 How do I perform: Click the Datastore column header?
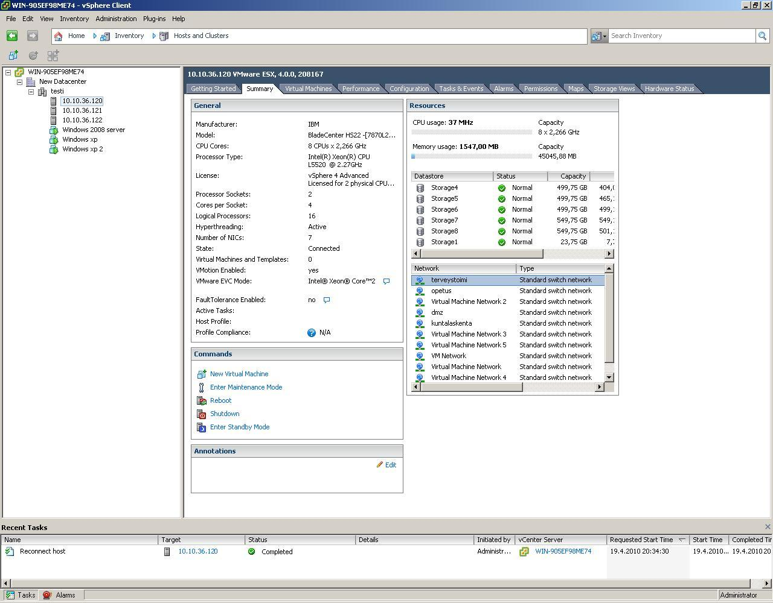point(452,176)
